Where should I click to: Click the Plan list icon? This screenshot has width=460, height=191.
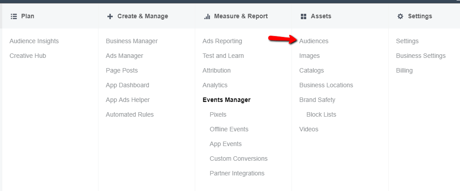coord(13,16)
